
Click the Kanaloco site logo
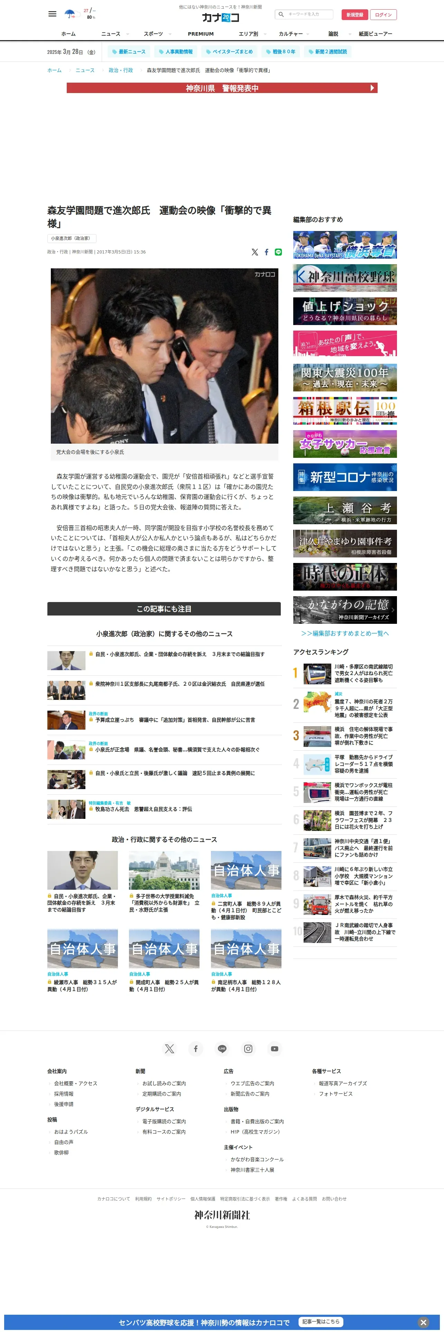[221, 18]
